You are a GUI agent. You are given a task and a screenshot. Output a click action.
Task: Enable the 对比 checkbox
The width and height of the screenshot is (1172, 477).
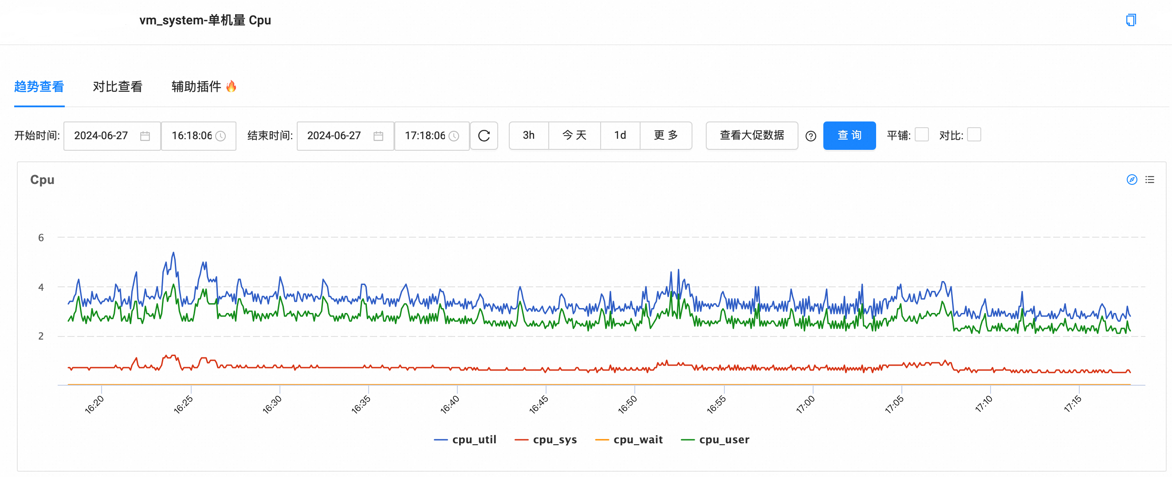[x=974, y=135]
